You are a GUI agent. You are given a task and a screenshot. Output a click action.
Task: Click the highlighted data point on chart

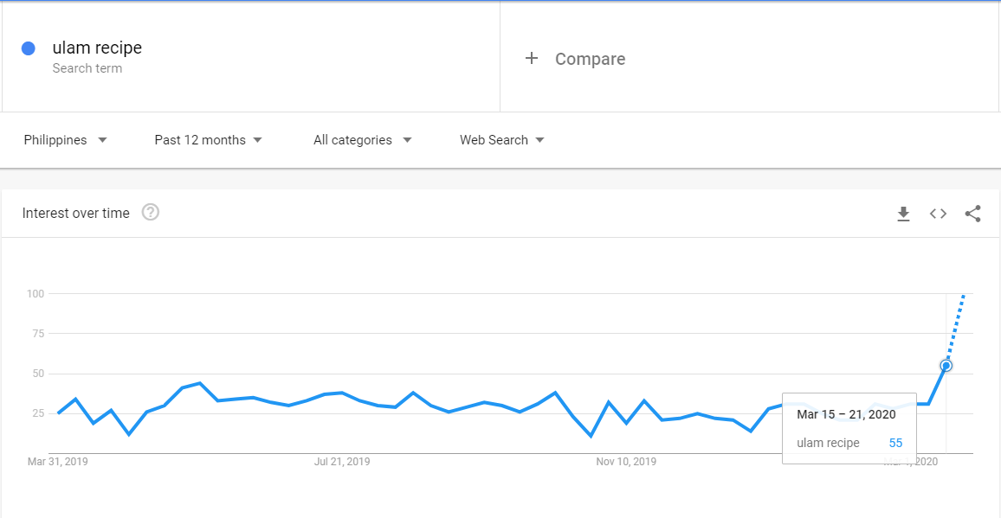tap(946, 366)
